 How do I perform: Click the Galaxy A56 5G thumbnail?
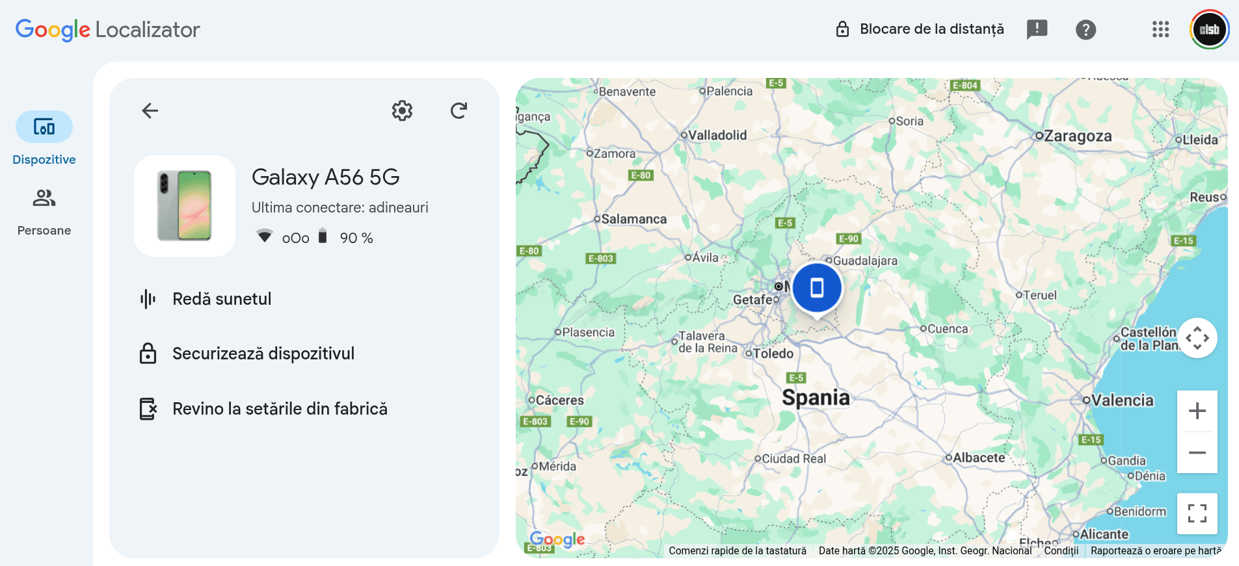185,206
